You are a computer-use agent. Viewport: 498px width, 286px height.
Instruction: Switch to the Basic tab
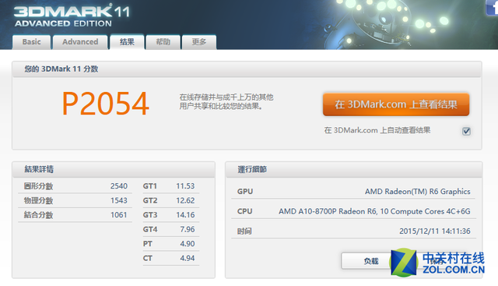point(31,42)
